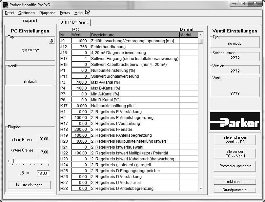Select 2. Regelkreis Istwertauswahl row
265x202 pixels.
129,147
